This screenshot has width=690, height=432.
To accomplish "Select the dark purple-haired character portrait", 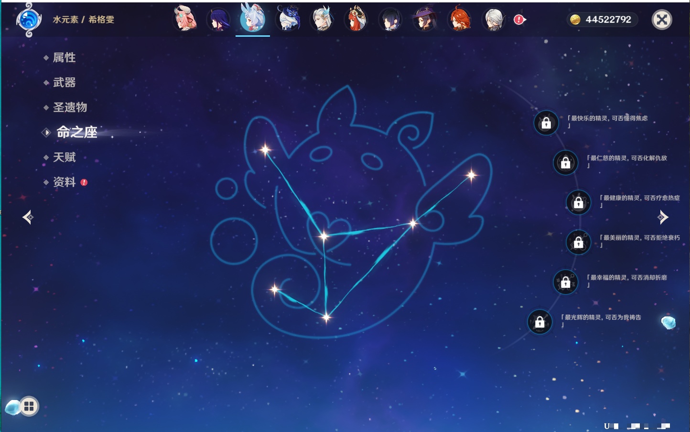I will 218,20.
